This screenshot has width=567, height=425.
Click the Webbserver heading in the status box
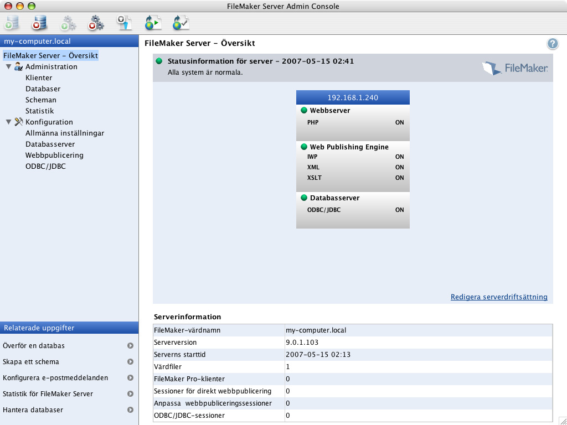(330, 111)
